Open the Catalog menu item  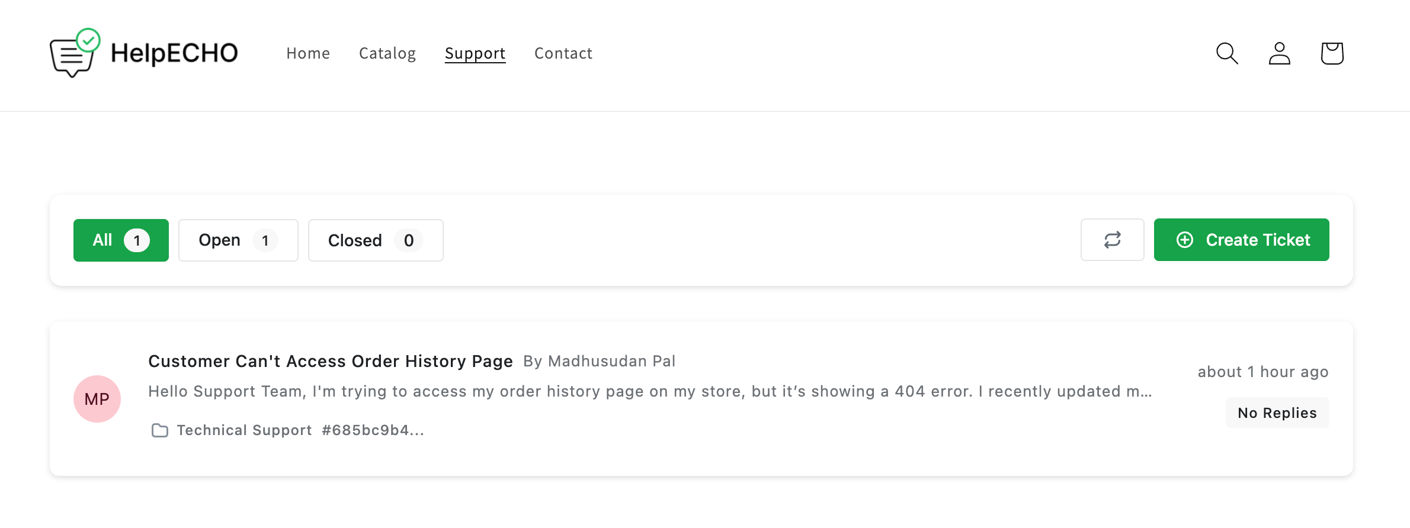(387, 53)
